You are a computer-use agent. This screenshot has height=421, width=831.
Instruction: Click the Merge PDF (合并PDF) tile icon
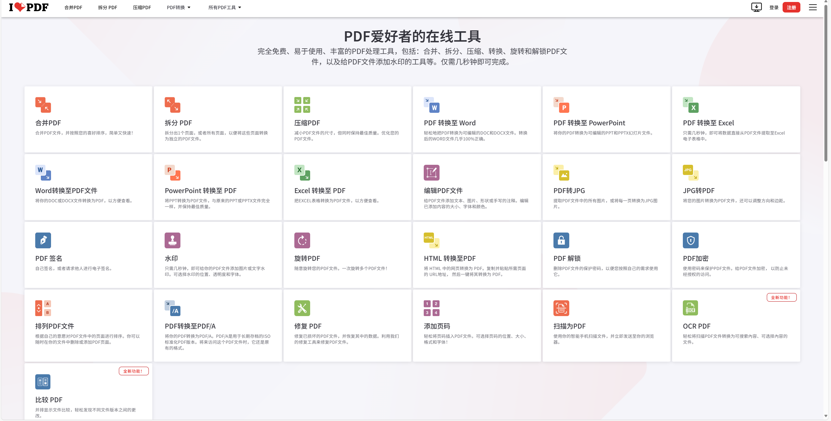pyautogui.click(x=43, y=105)
